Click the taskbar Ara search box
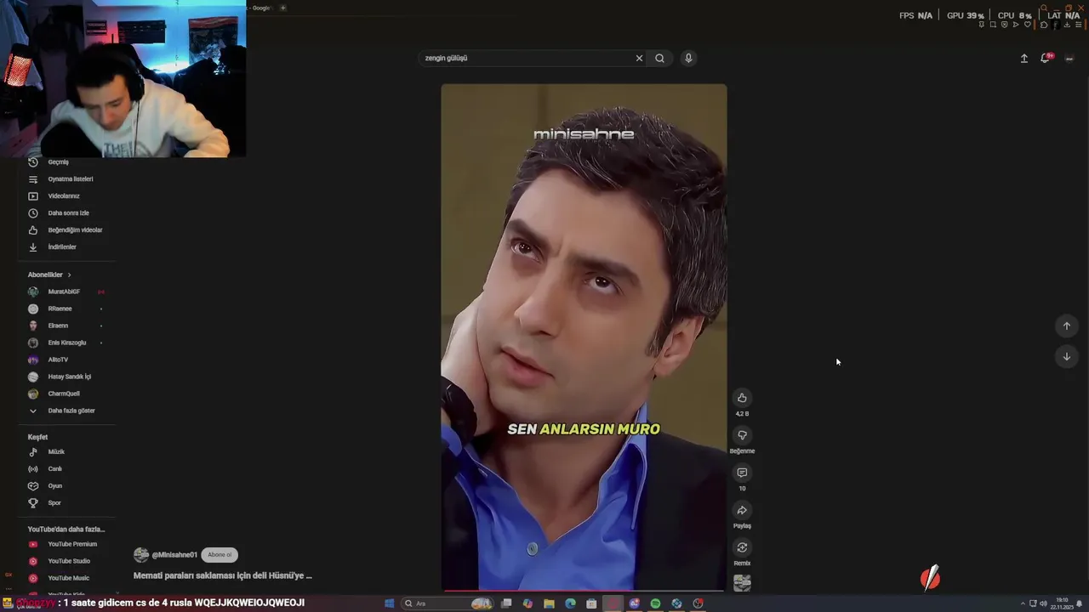The width and height of the screenshot is (1089, 612). (x=448, y=603)
